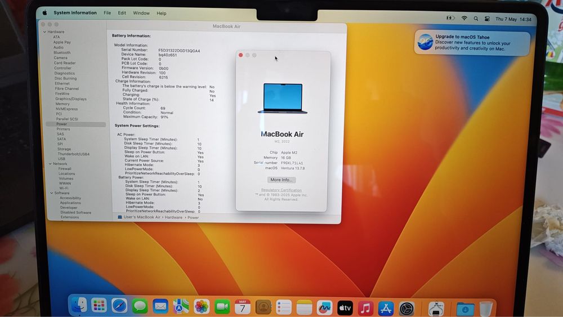The image size is (563, 317).
Task: Select Camera in the hardware list
Action: (60, 58)
